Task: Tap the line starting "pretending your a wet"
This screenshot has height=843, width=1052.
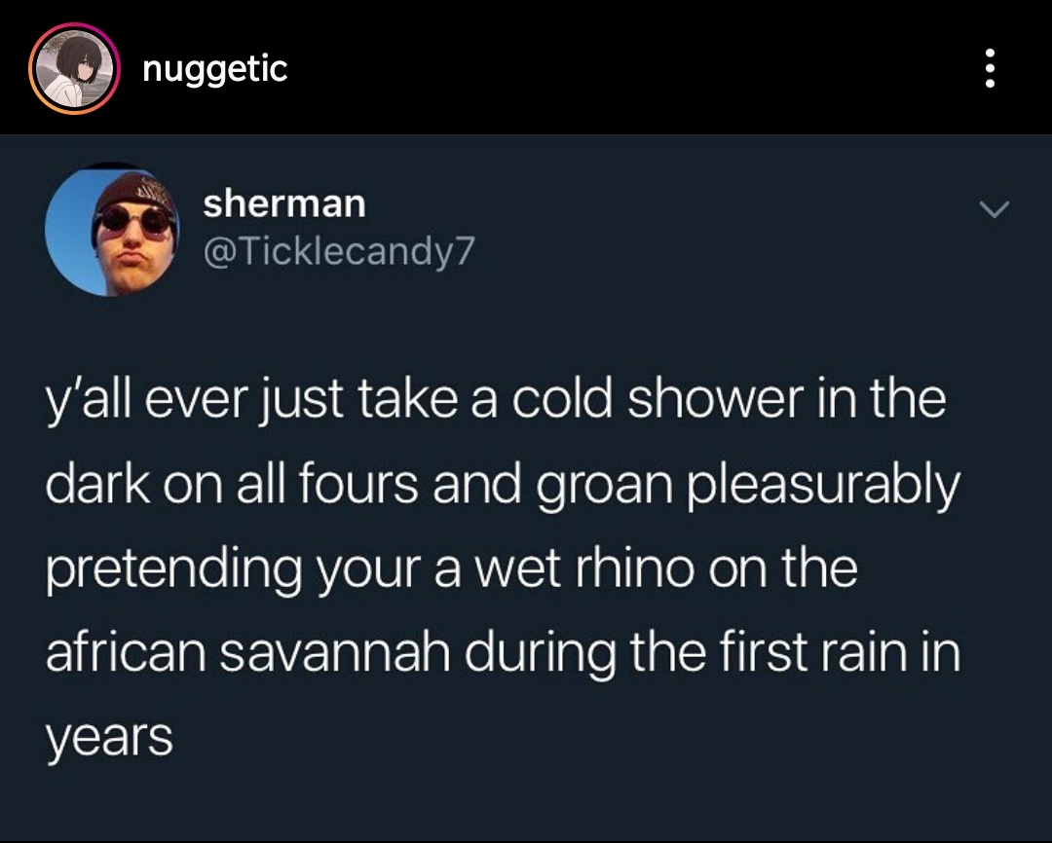Action: pyautogui.click(x=452, y=570)
